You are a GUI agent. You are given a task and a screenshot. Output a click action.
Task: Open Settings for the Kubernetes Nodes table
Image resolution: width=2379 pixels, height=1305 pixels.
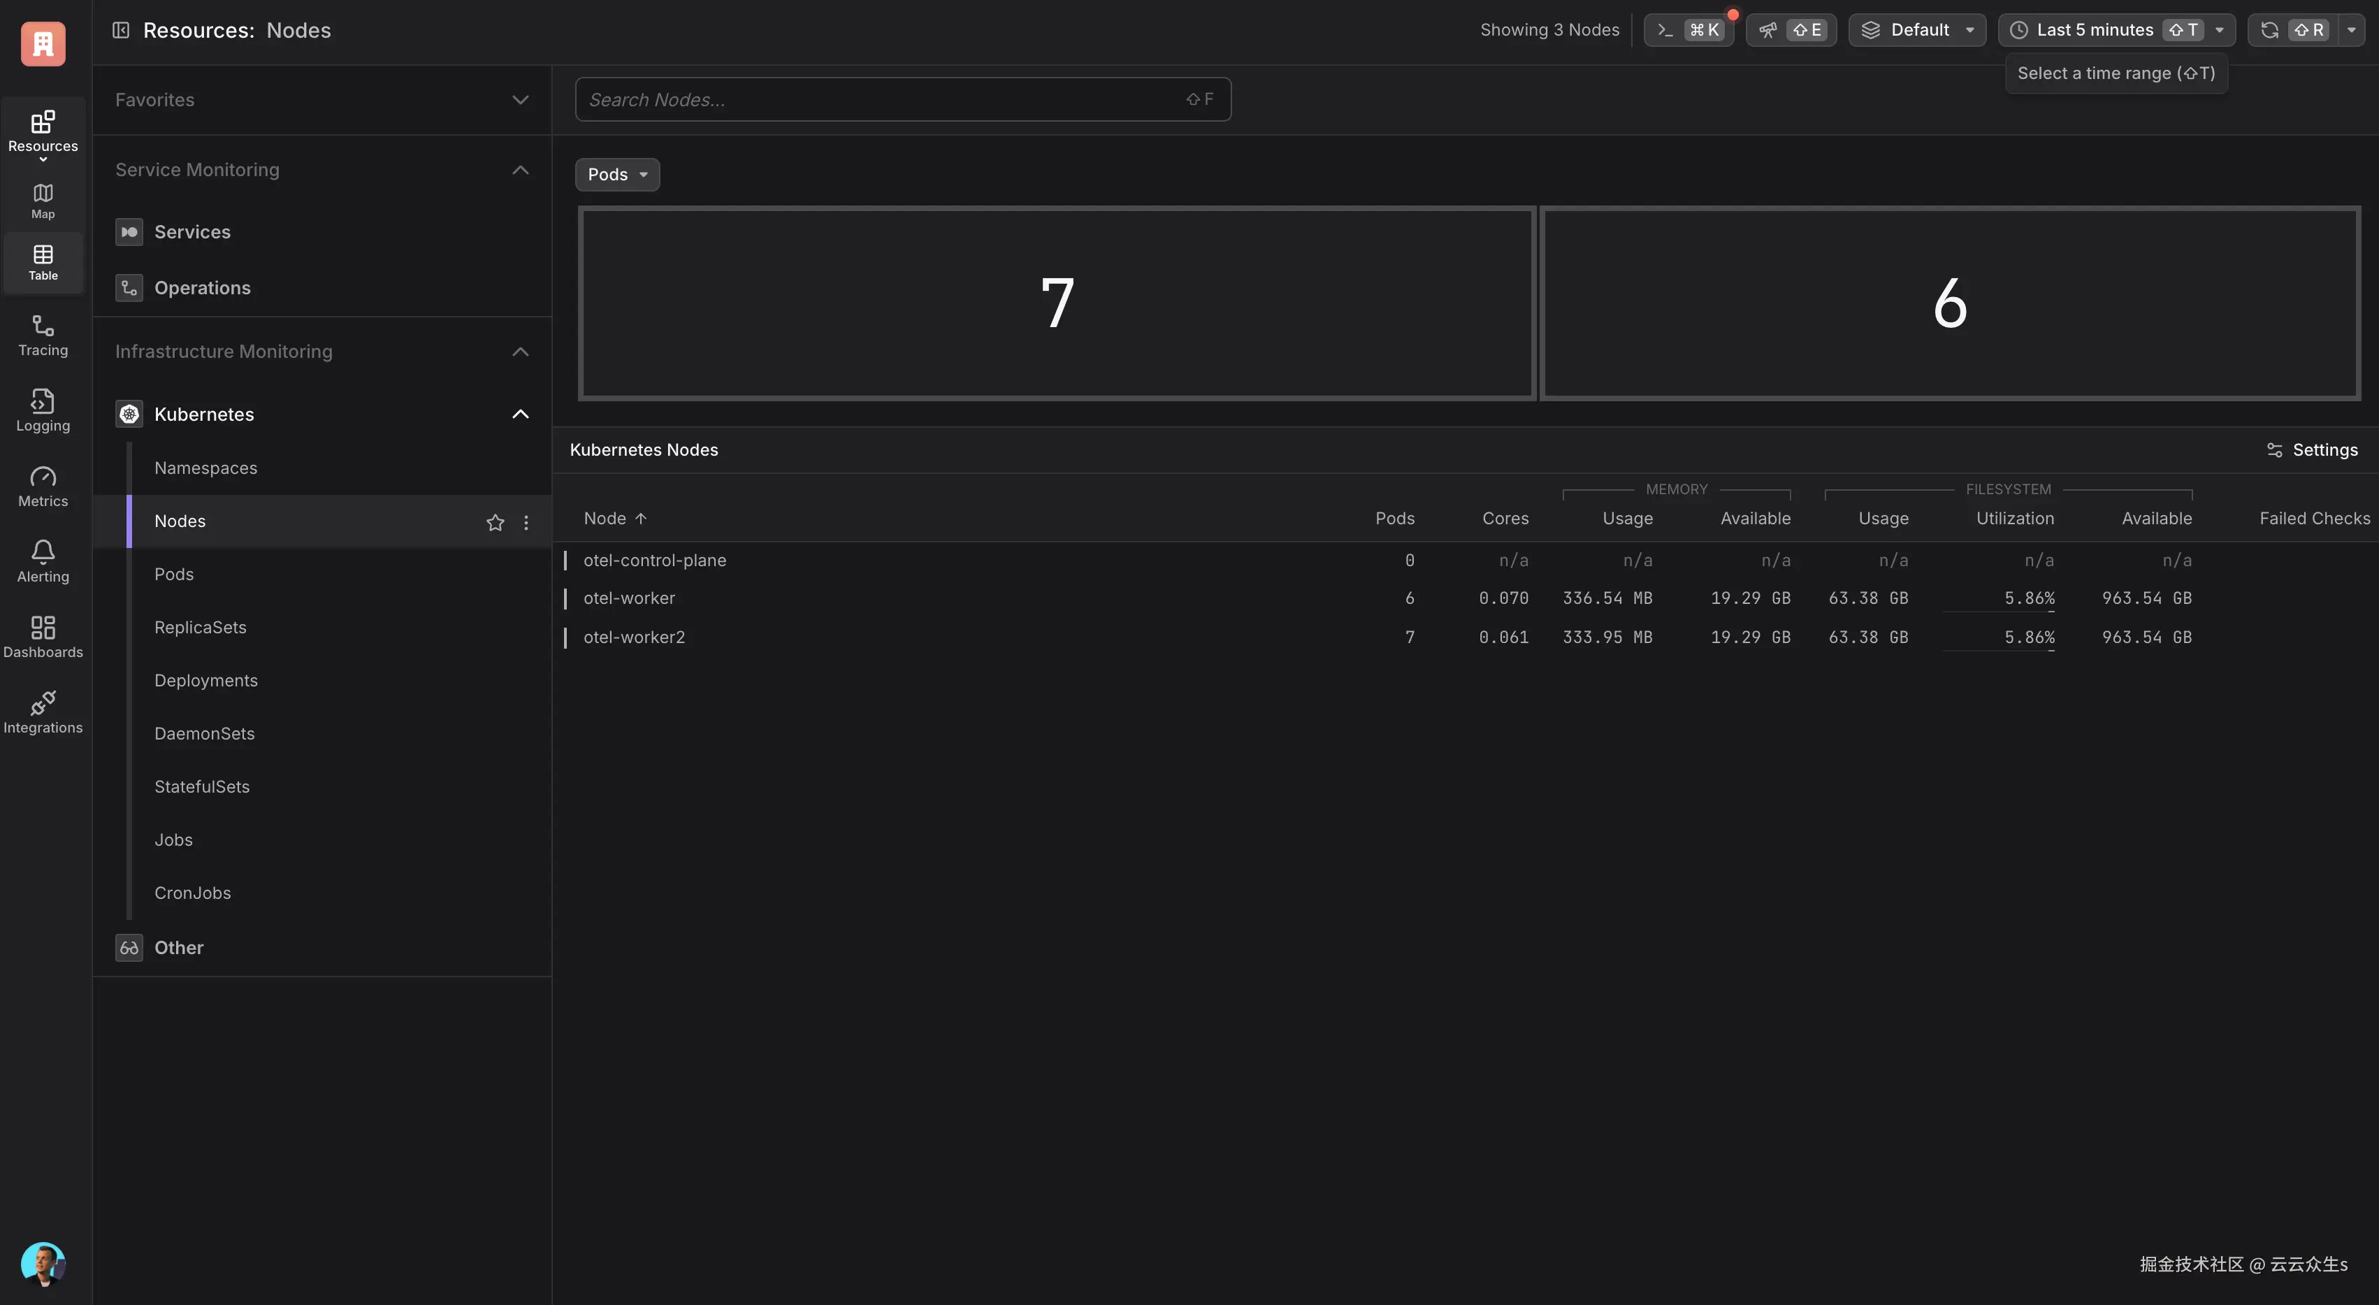click(2312, 449)
